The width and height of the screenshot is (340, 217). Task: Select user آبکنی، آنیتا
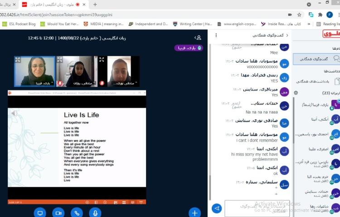click(x=318, y=119)
